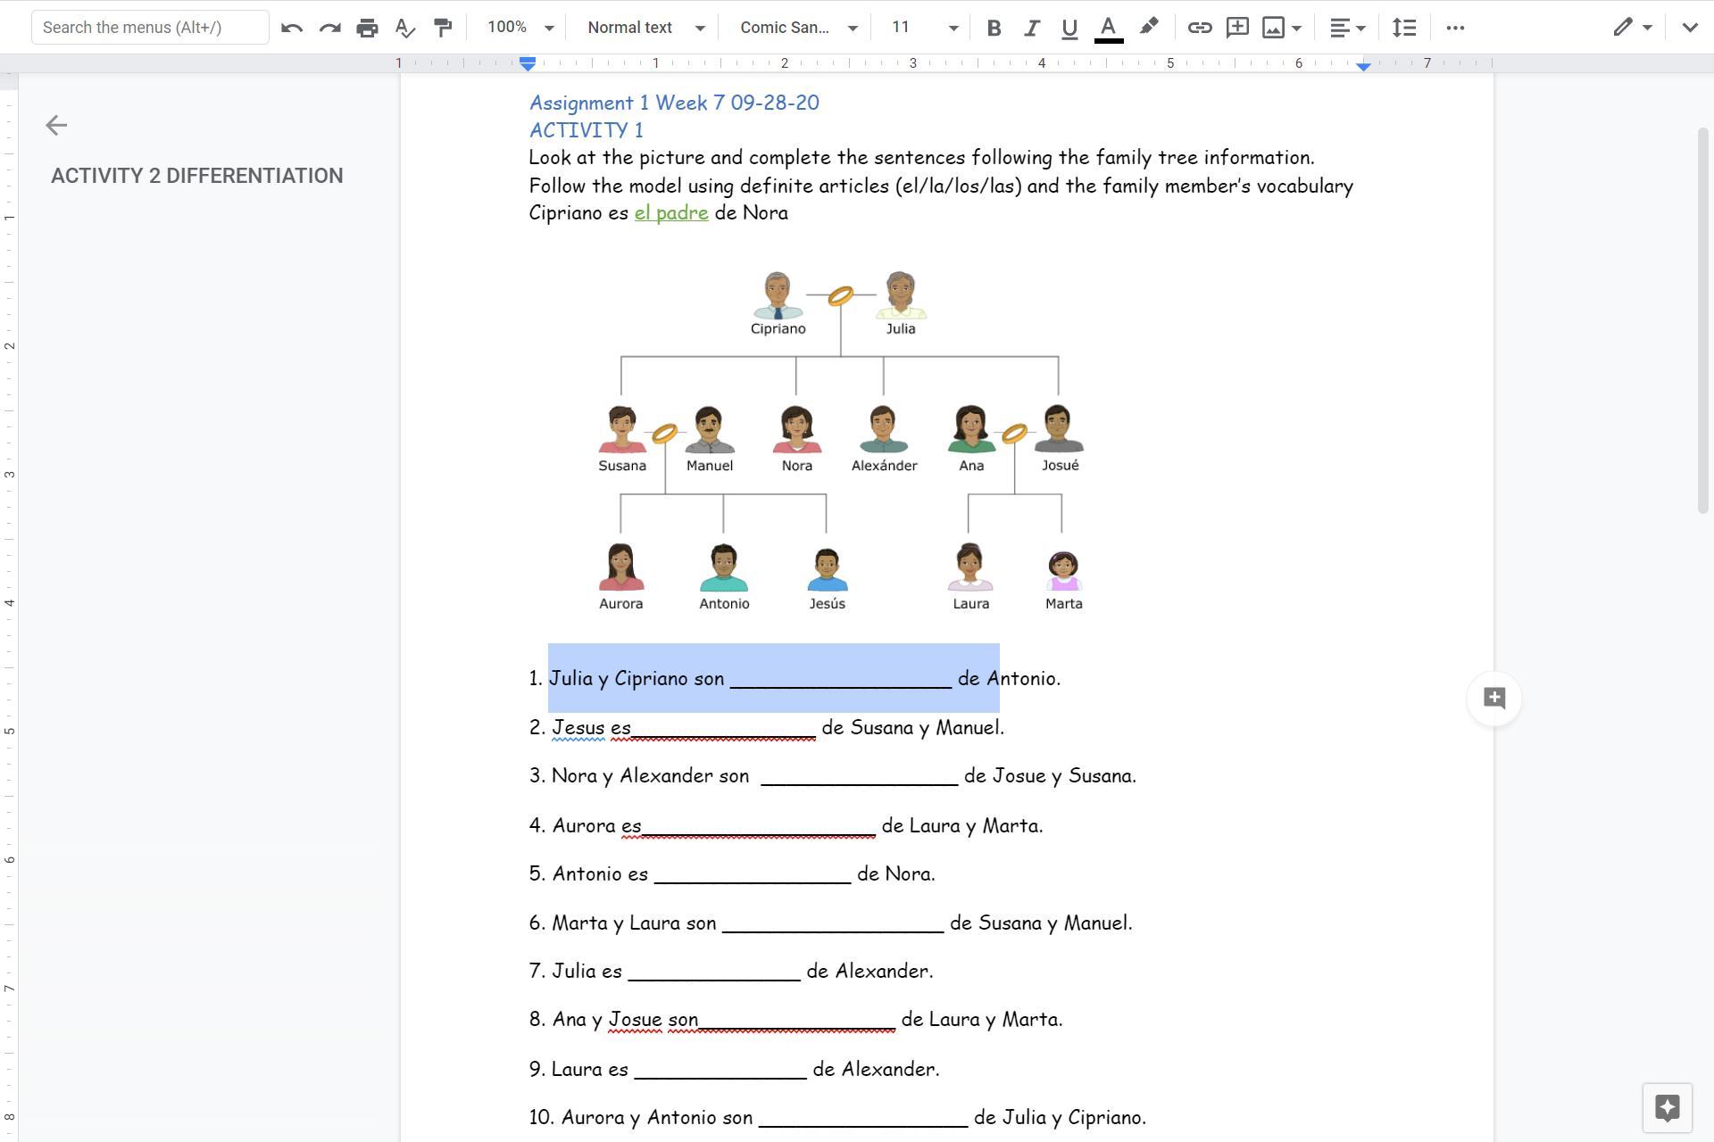Open the highlight color pen
Viewport: 1714px width, 1142px height.
point(1149,28)
